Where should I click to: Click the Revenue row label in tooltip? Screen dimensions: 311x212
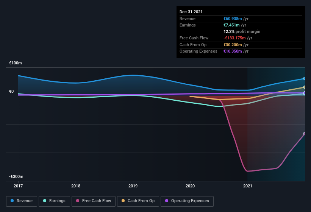pos(188,19)
